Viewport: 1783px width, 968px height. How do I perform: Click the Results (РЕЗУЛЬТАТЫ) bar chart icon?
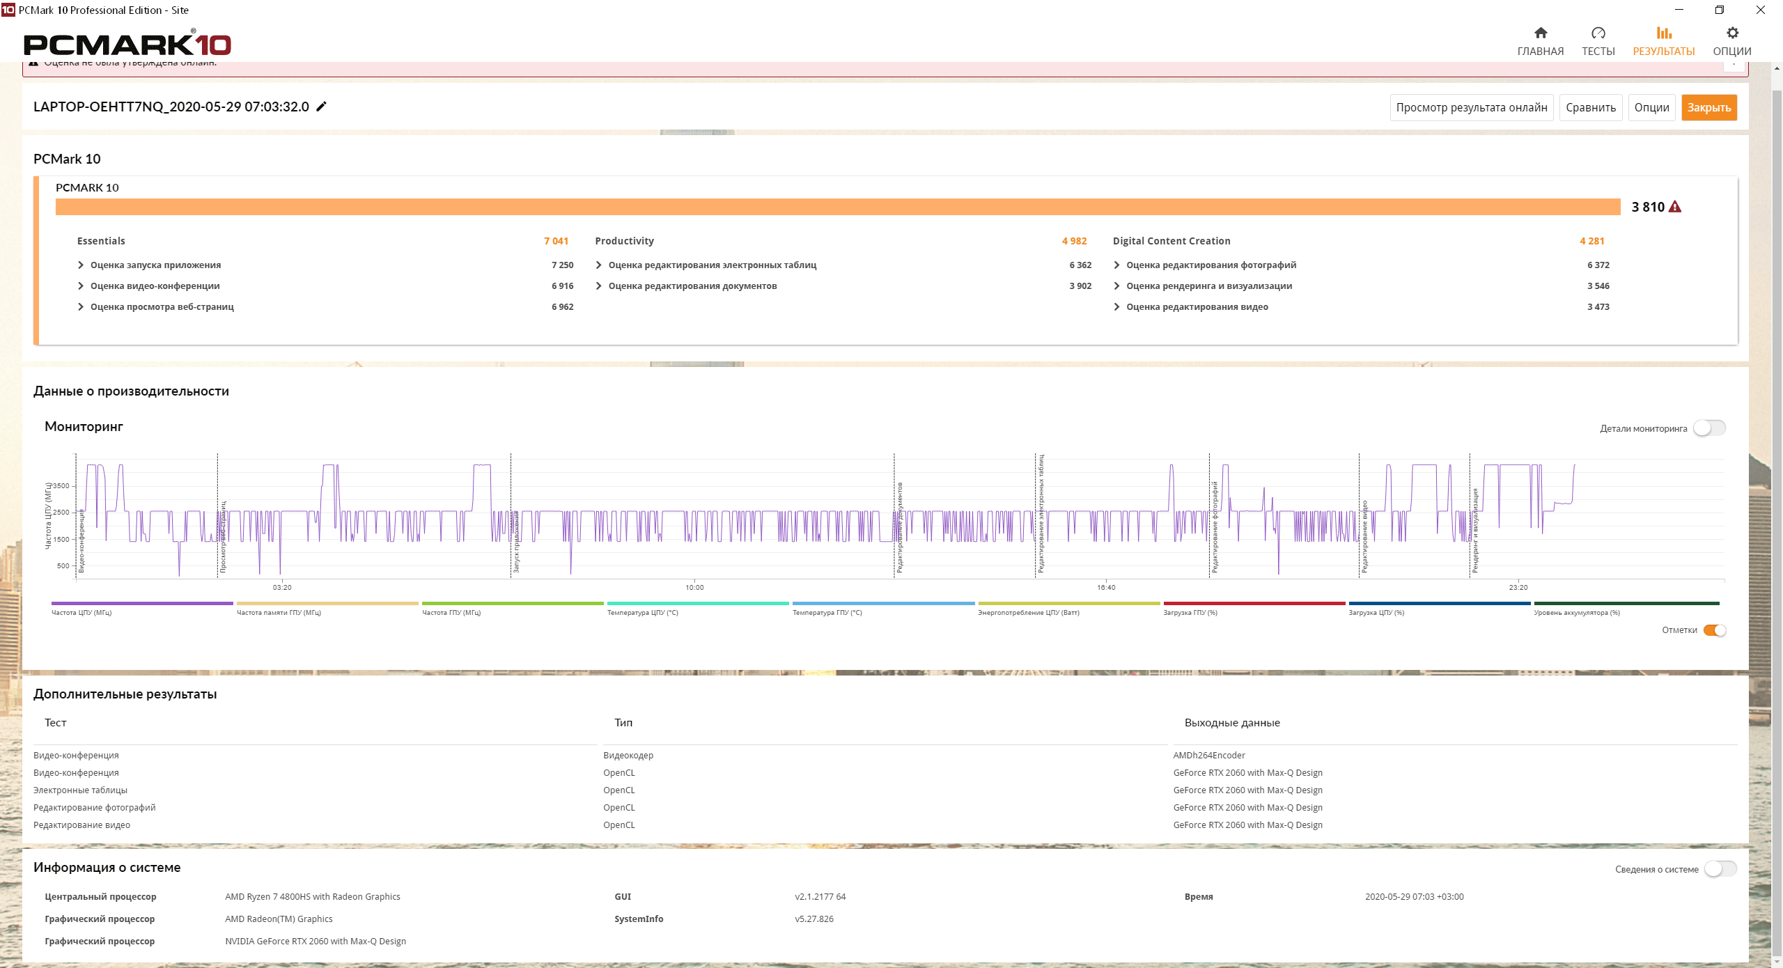1663,33
